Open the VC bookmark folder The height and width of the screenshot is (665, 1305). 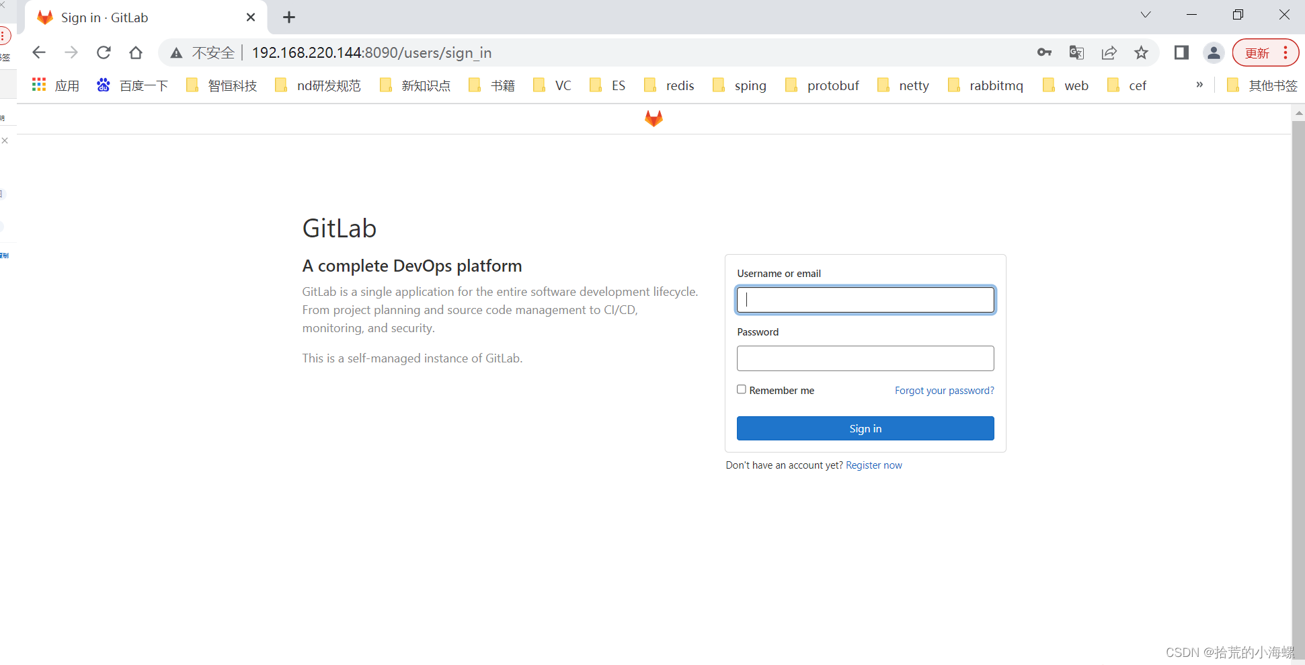click(x=552, y=85)
